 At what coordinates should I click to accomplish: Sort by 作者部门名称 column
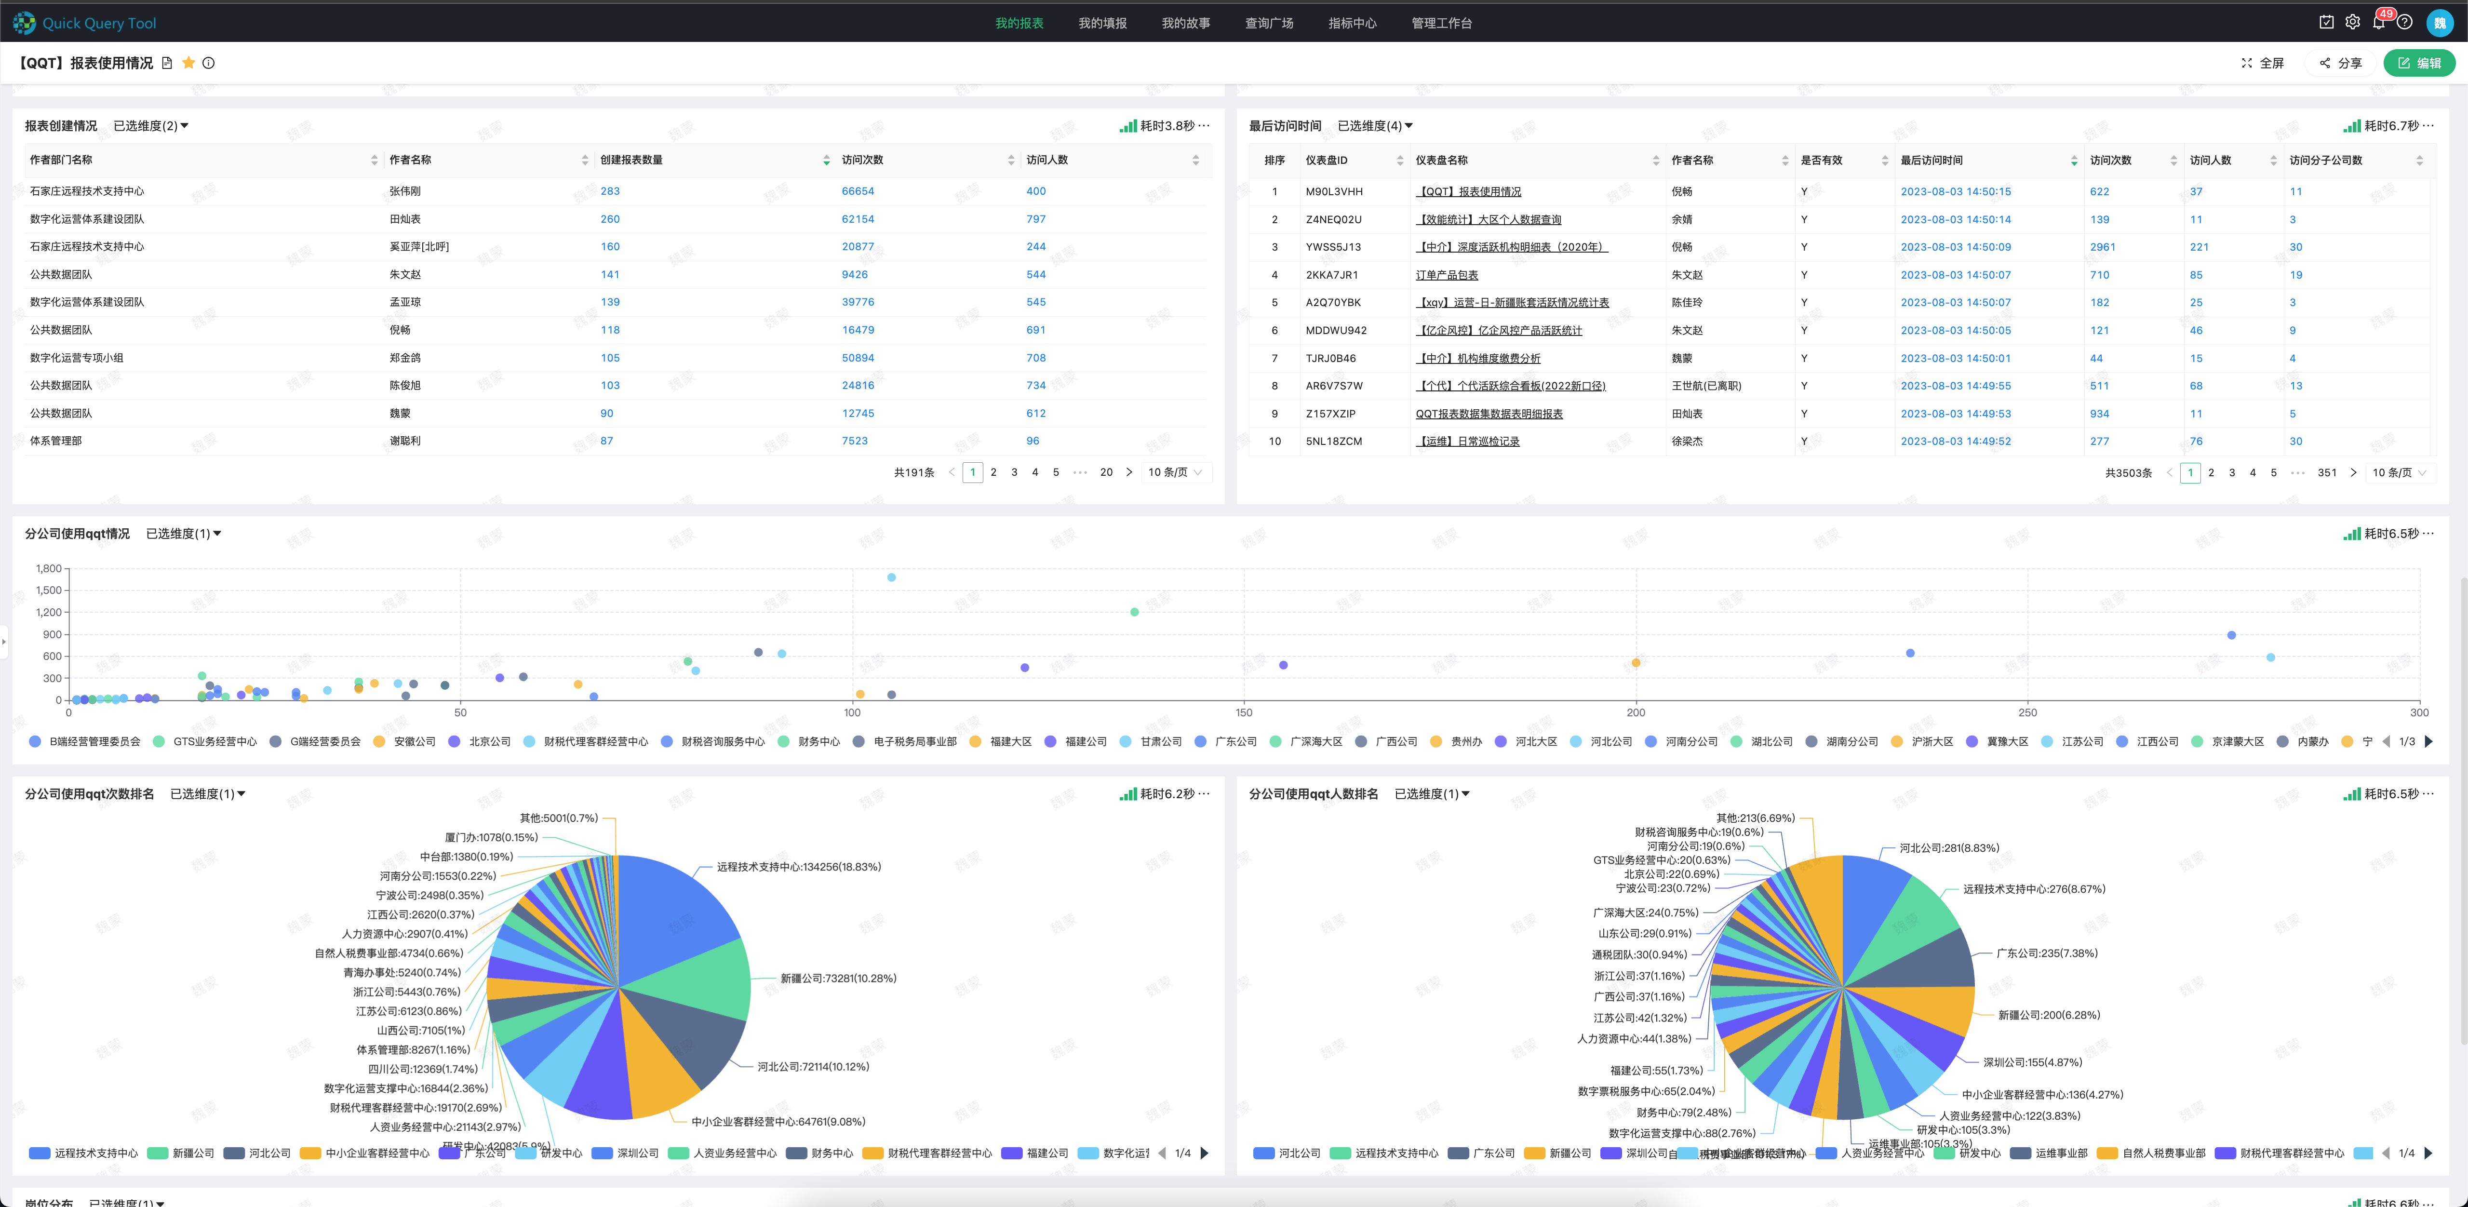click(374, 160)
